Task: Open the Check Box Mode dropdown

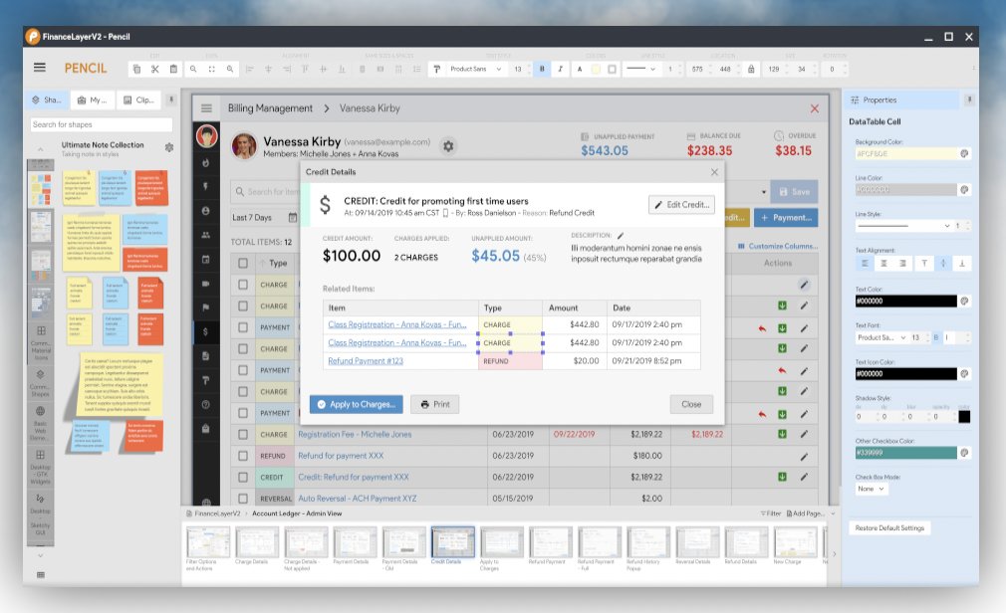Action: tap(872, 489)
